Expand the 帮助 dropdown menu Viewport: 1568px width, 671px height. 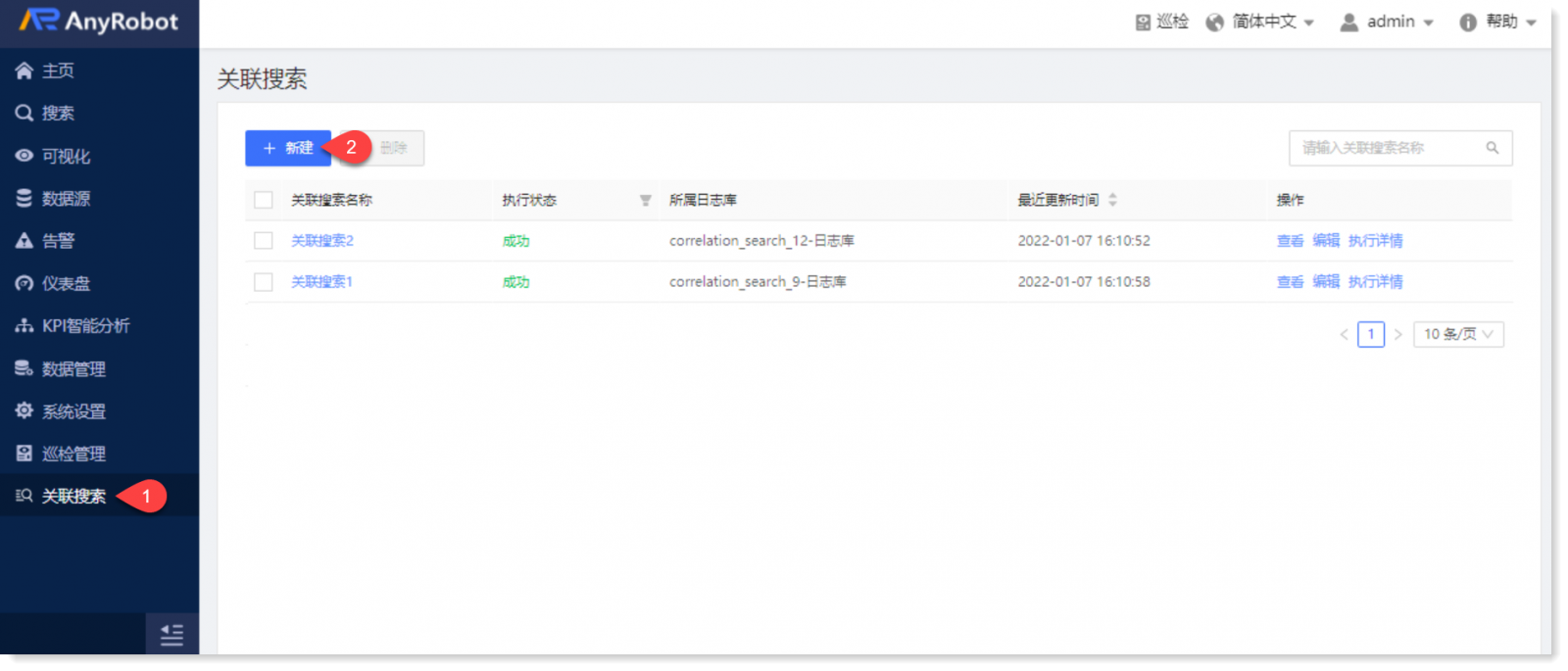coord(1510,22)
